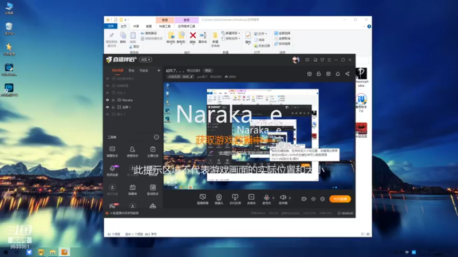The width and height of the screenshot is (458, 257).
Task: Open File Explorer from the taskbar
Action: point(53,252)
